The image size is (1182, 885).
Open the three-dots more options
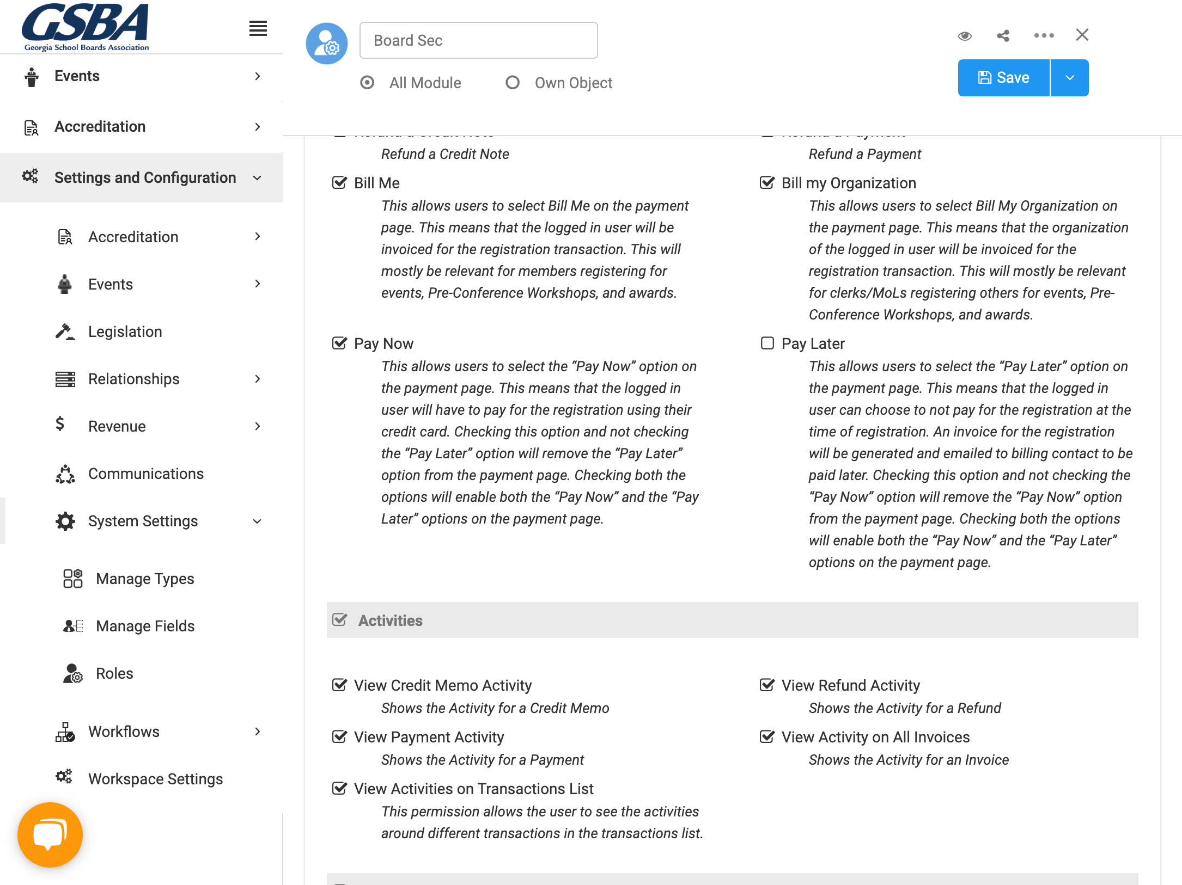click(1044, 35)
